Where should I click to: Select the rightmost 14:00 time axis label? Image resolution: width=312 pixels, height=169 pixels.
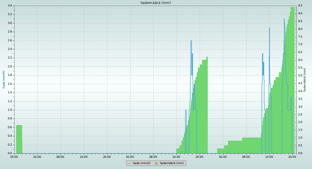point(269,157)
